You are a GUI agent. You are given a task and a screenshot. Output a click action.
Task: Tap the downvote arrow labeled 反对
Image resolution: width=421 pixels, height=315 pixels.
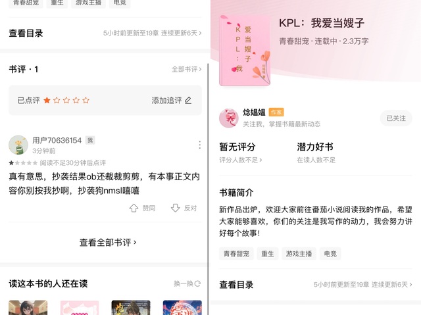176,208
